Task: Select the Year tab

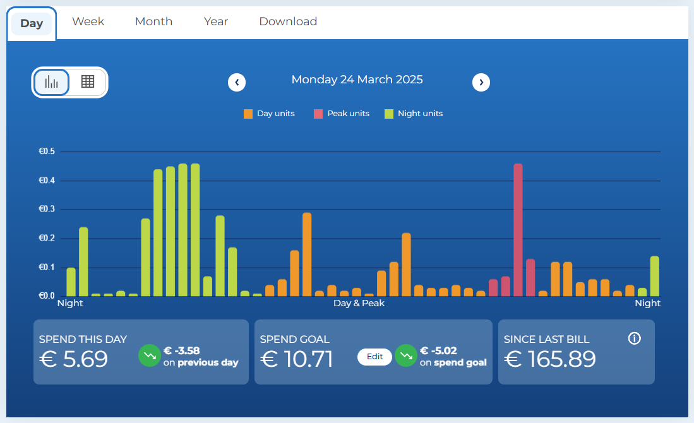Action: pyautogui.click(x=216, y=21)
